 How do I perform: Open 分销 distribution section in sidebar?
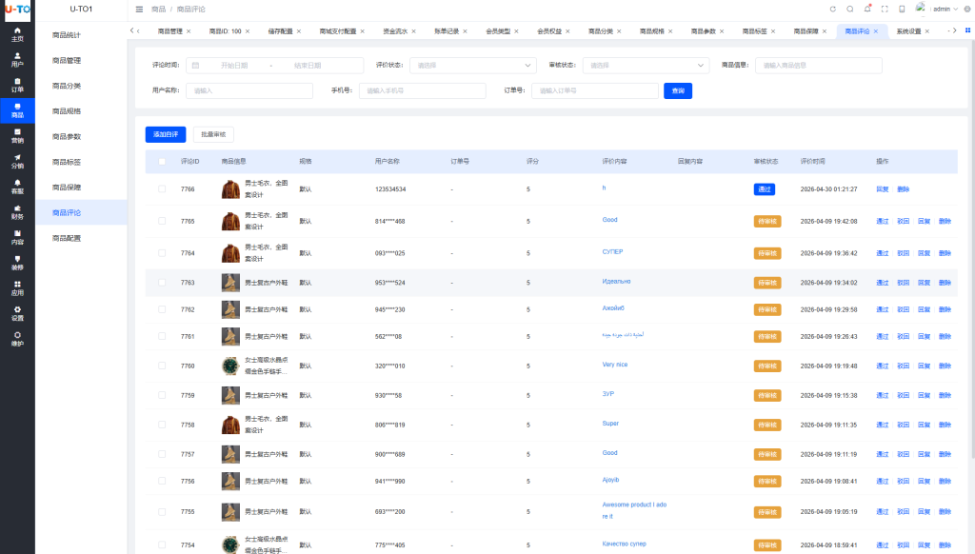(17, 162)
